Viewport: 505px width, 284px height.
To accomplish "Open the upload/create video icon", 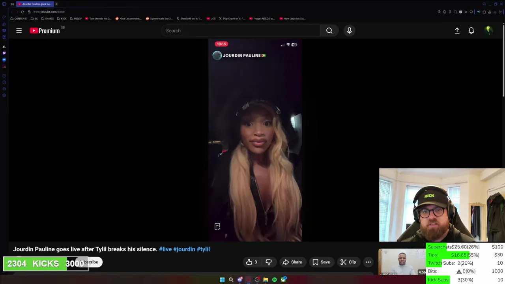I will click(x=457, y=30).
